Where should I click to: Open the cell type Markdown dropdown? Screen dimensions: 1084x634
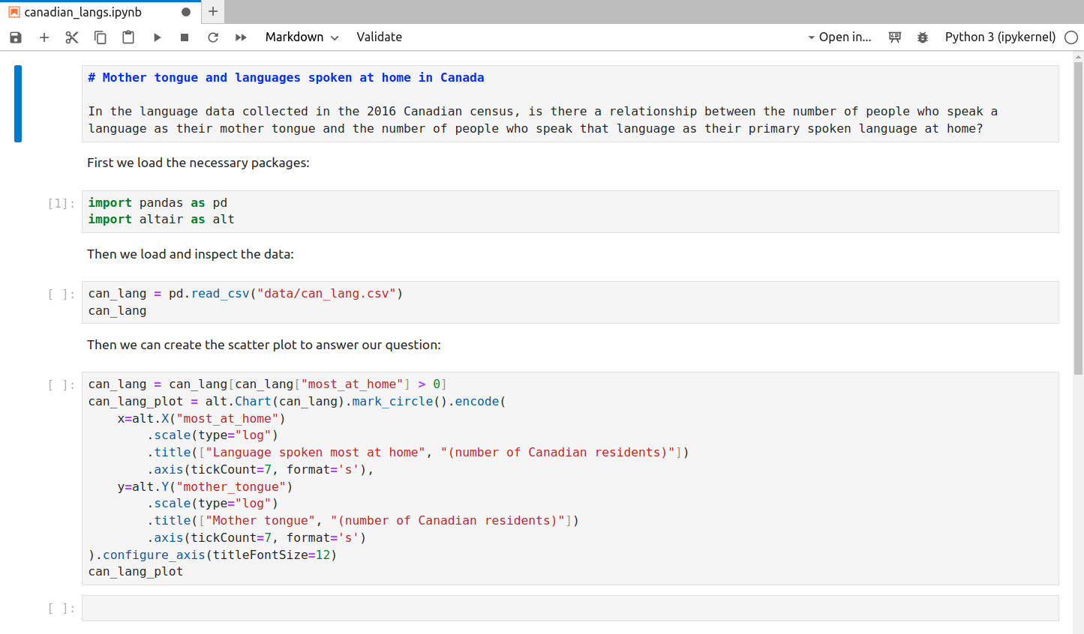click(x=302, y=37)
